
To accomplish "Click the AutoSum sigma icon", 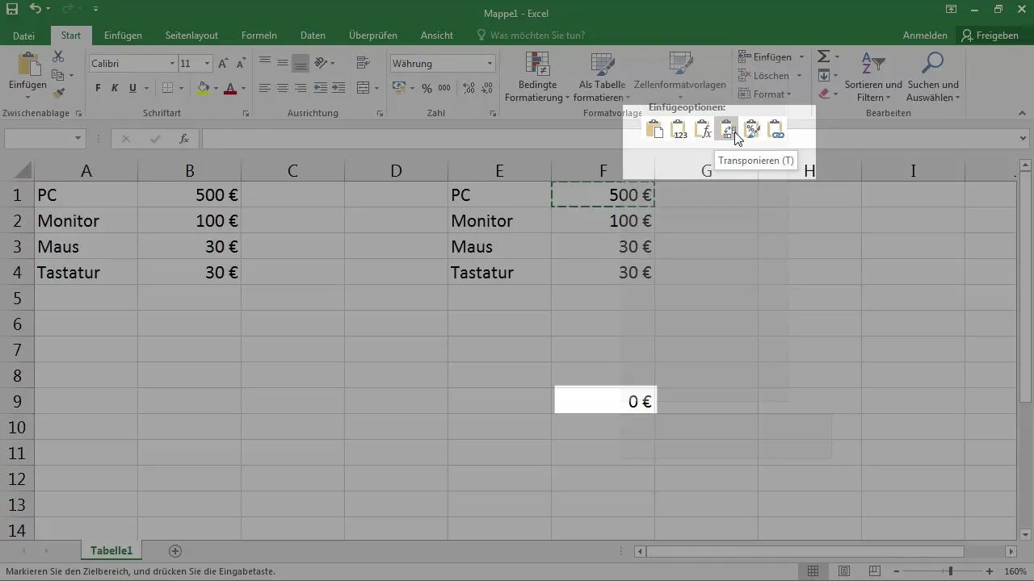I will point(823,56).
